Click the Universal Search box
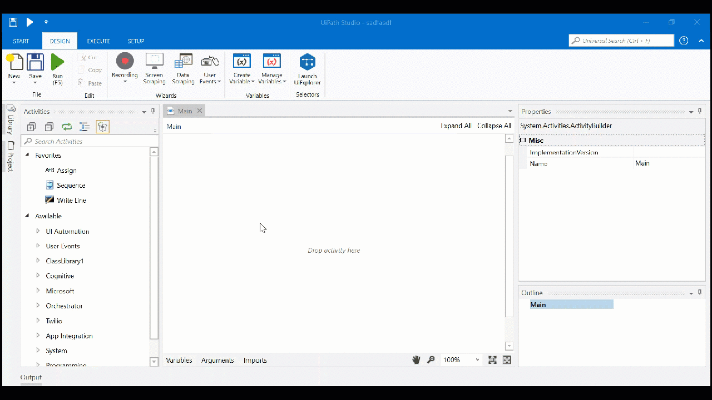712x400 pixels. (621, 41)
